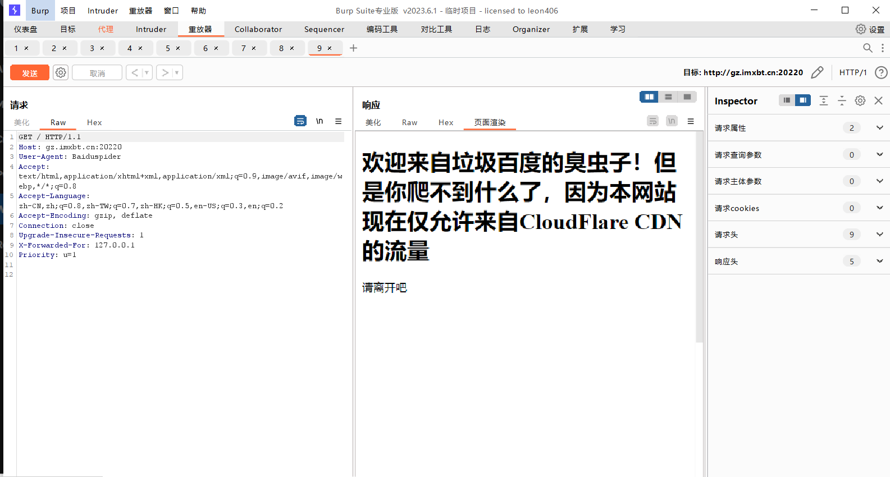
Task: Close Repeater tab 1
Action: point(26,48)
